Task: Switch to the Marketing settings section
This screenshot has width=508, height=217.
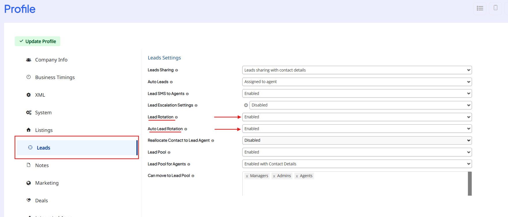Action: click(x=47, y=183)
